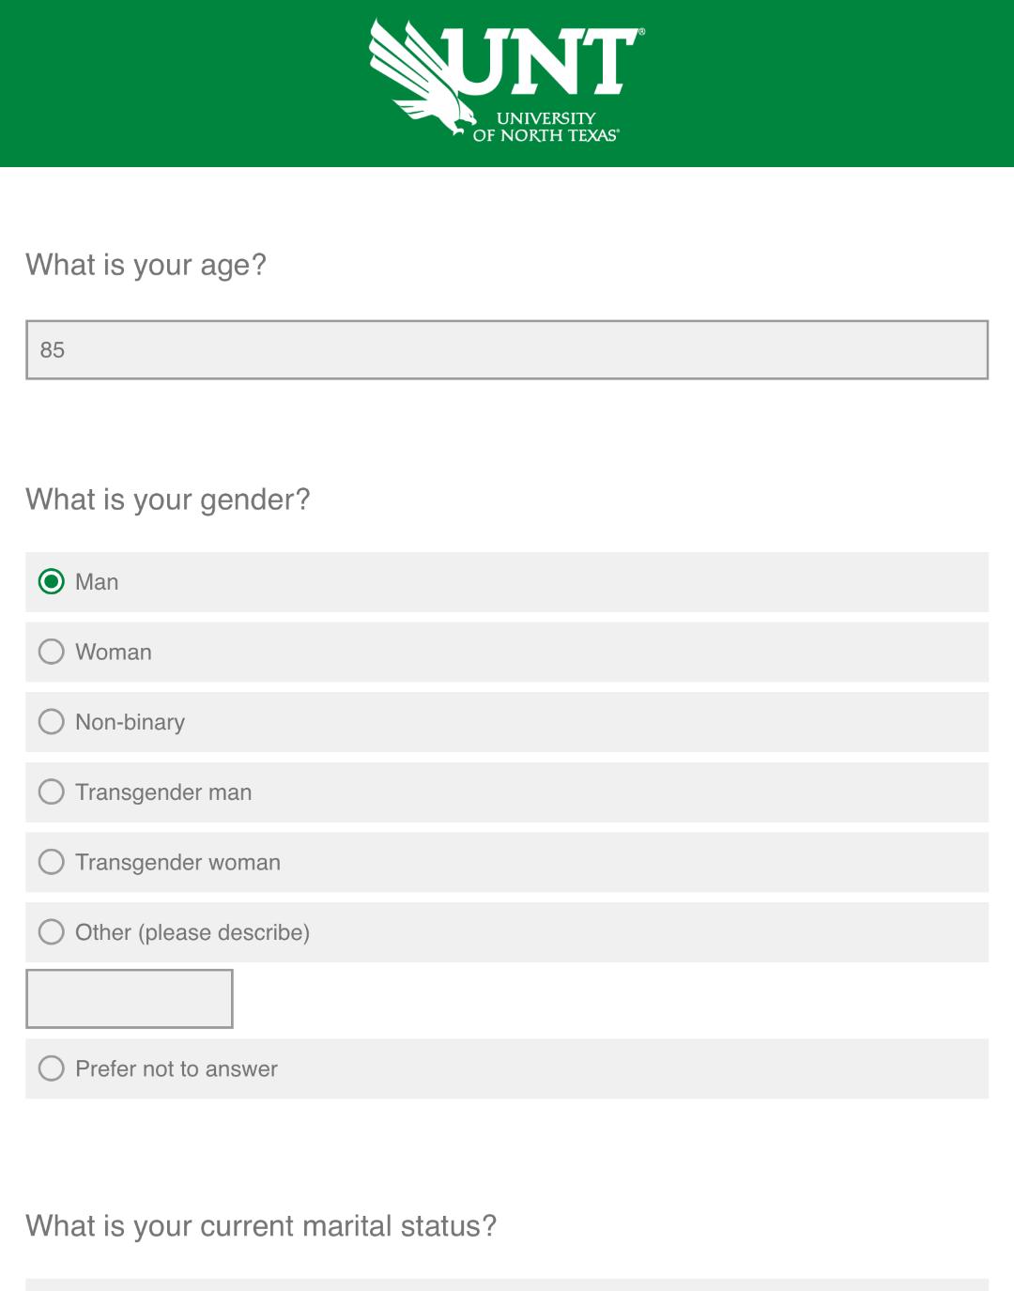This screenshot has width=1014, height=1291.
Task: Focus the age input field showing 85
Action: (x=507, y=350)
